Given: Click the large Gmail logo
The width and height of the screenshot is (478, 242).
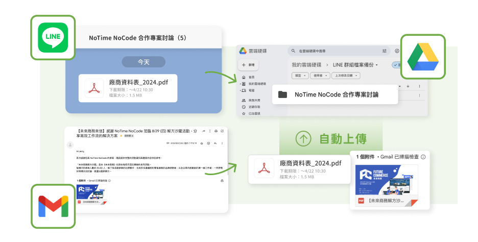Looking at the screenshot, I should [x=53, y=206].
